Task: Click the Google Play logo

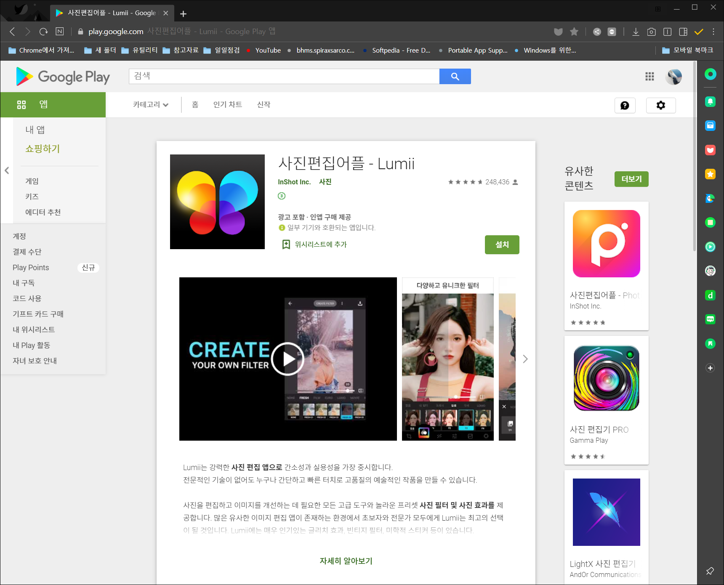Action: coord(63,77)
